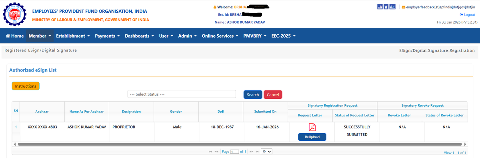Expand the EEC-2025 menu
Screen dimensions: 480x162
pos(283,36)
